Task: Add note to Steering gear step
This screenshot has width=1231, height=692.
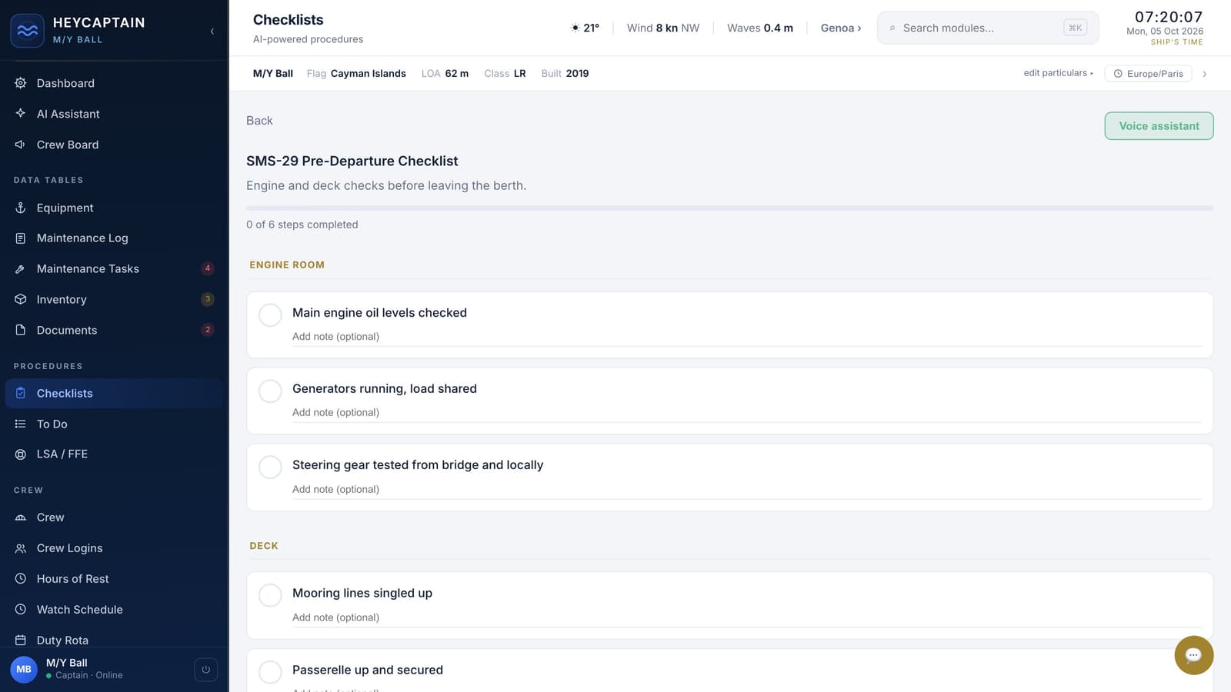Action: [x=746, y=490]
